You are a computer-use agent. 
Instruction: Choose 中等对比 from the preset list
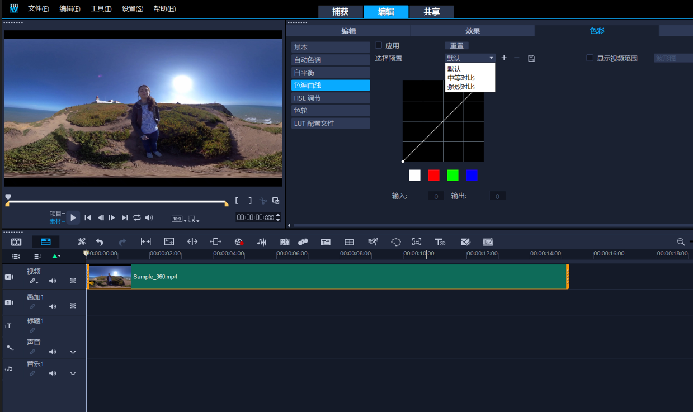[x=461, y=78]
